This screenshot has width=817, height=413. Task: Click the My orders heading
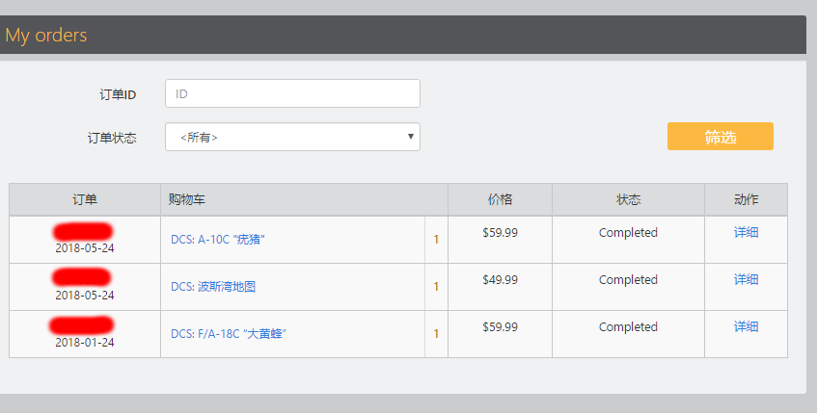tap(46, 36)
